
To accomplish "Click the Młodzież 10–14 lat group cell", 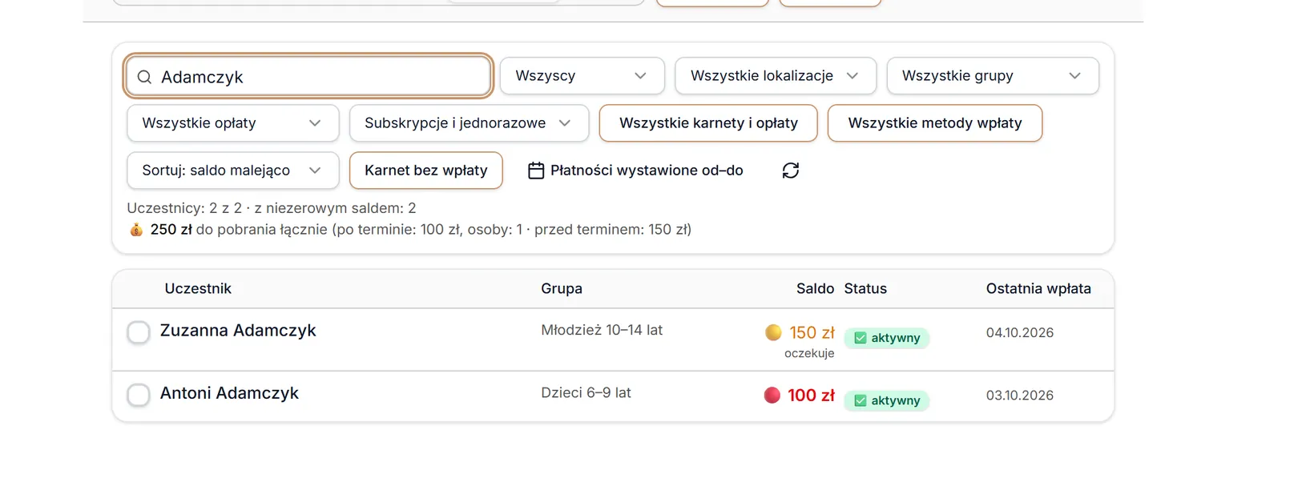I will [602, 330].
